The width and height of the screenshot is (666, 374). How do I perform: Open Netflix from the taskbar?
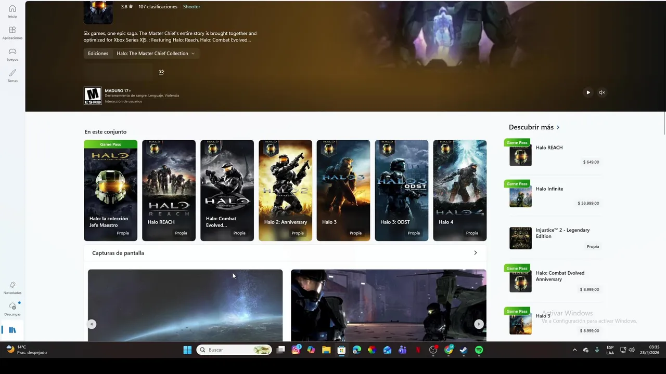tap(418, 350)
